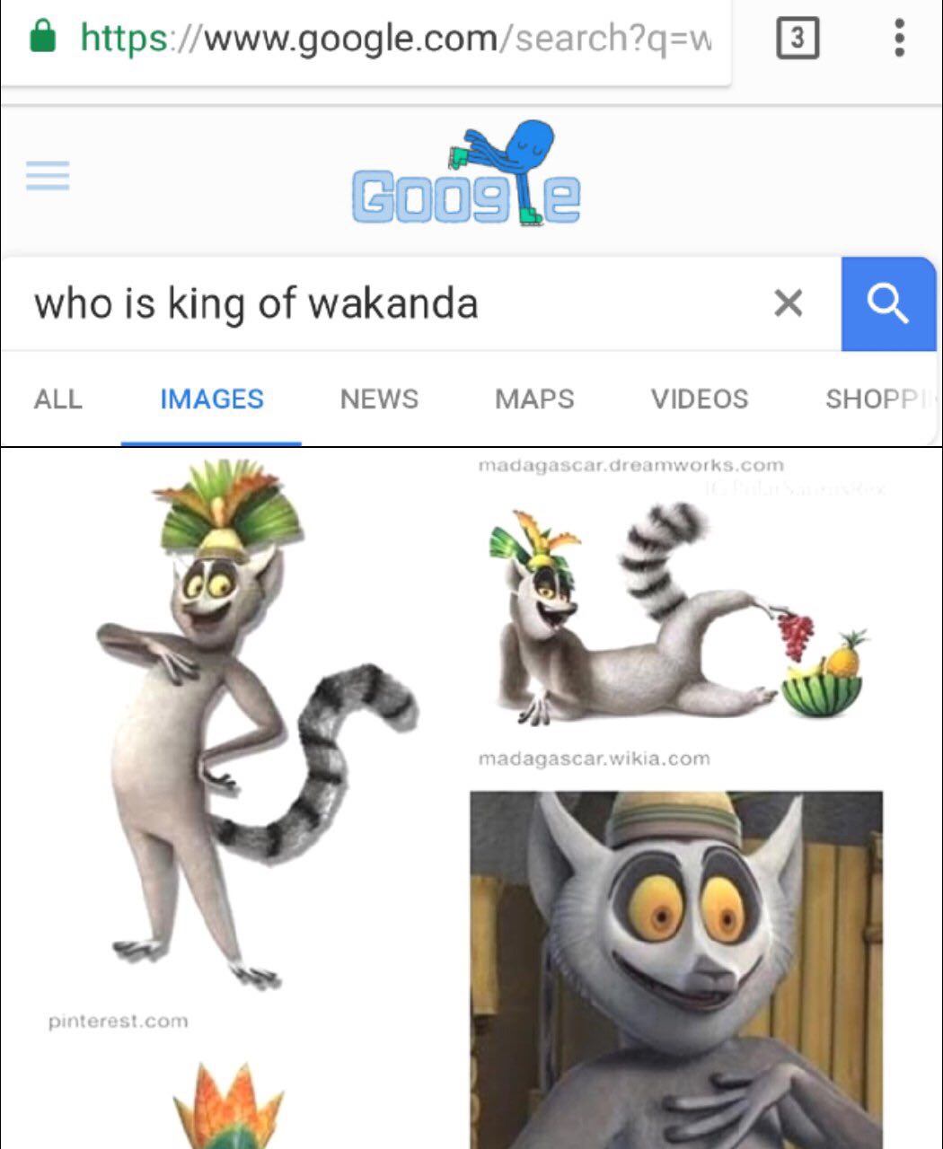Image resolution: width=943 pixels, height=1149 pixels.
Task: Open the SHOPPING tab
Action: click(880, 399)
